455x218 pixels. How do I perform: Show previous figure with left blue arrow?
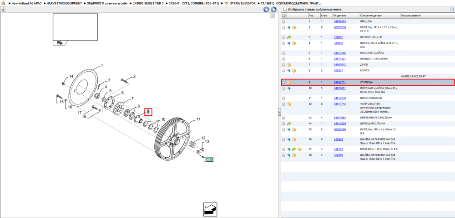266,10
